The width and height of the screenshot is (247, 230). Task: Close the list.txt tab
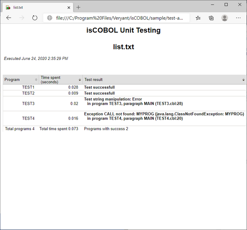pyautogui.click(x=69, y=7)
